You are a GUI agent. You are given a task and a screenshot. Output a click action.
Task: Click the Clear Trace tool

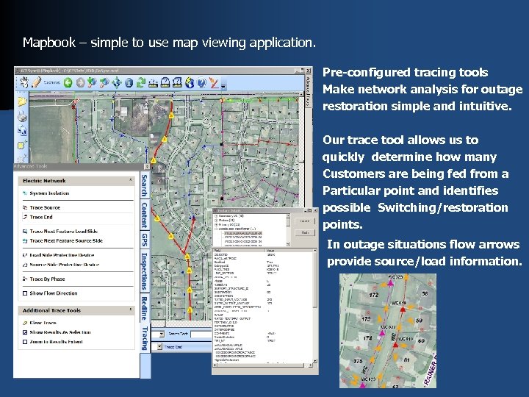pyautogui.click(x=40, y=323)
